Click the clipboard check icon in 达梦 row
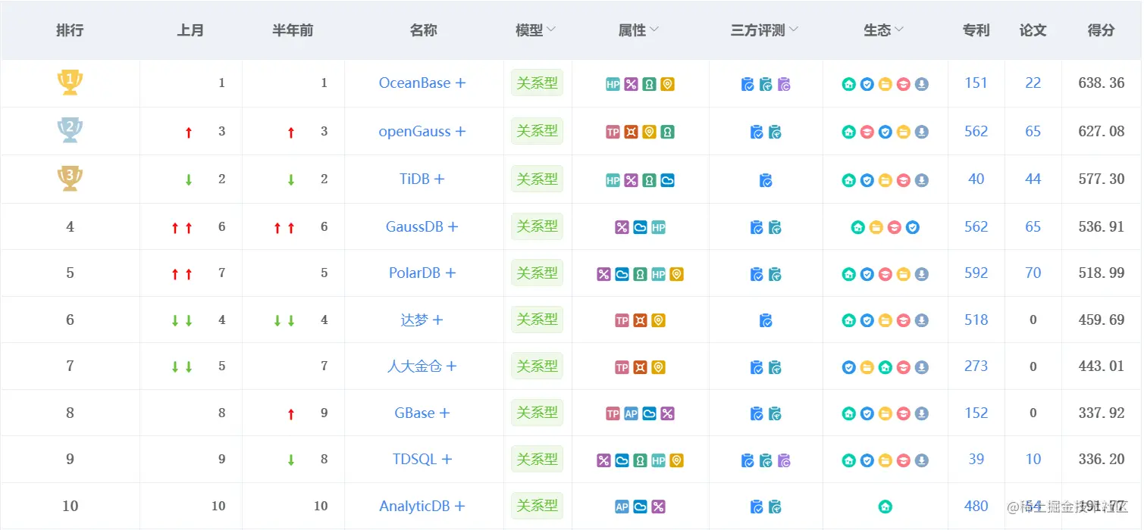Screen dimensions: 1144x530 point(766,321)
